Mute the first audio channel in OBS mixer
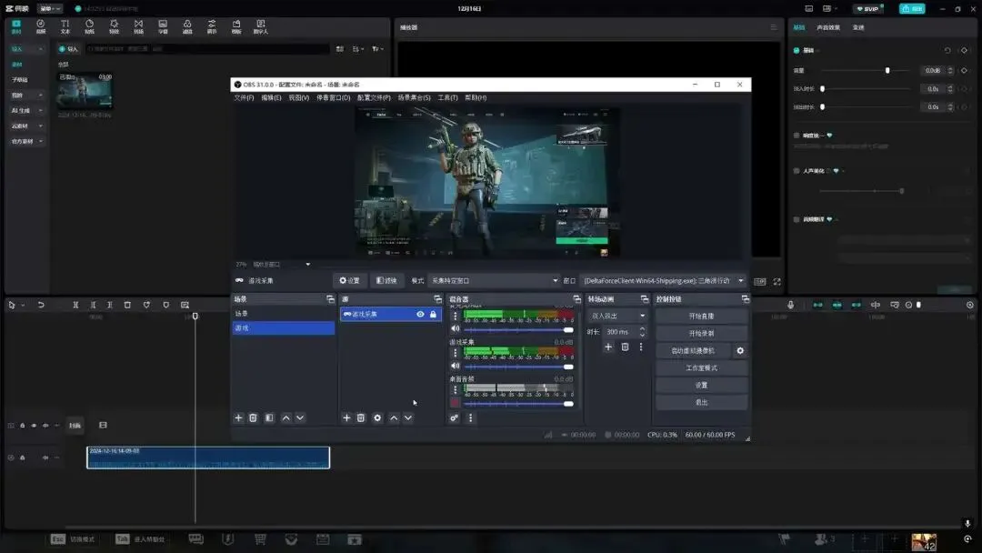 click(456, 328)
